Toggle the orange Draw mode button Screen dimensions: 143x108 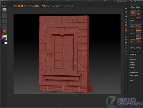point(22,6)
